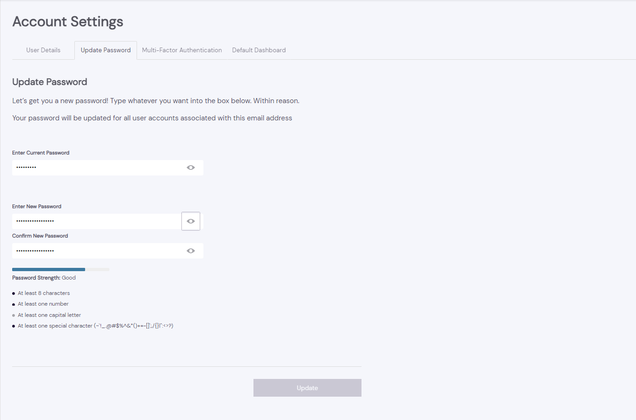This screenshot has height=420, width=636.
Task: Click the Update button
Action: [x=307, y=388]
